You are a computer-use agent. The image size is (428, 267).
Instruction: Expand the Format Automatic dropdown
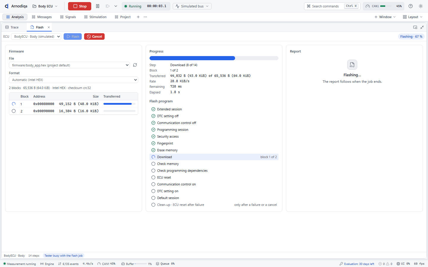(x=73, y=80)
